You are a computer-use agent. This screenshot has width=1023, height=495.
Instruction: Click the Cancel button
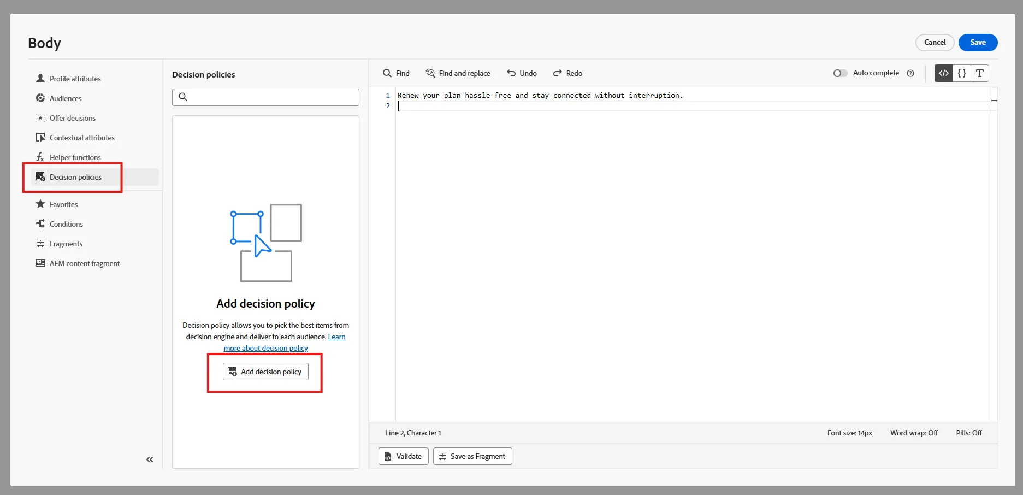[935, 43]
